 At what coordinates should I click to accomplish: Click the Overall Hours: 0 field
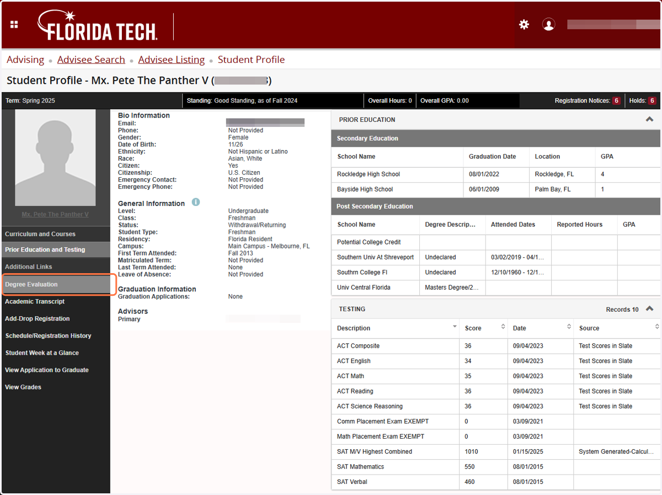(x=390, y=100)
